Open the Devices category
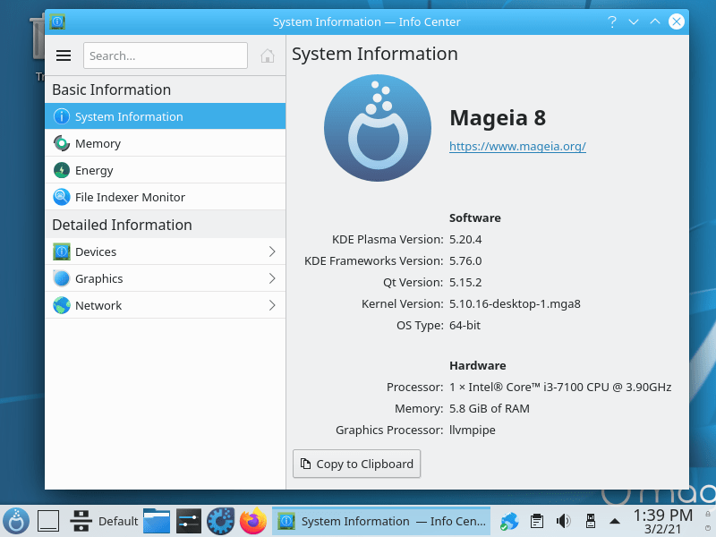 point(166,251)
